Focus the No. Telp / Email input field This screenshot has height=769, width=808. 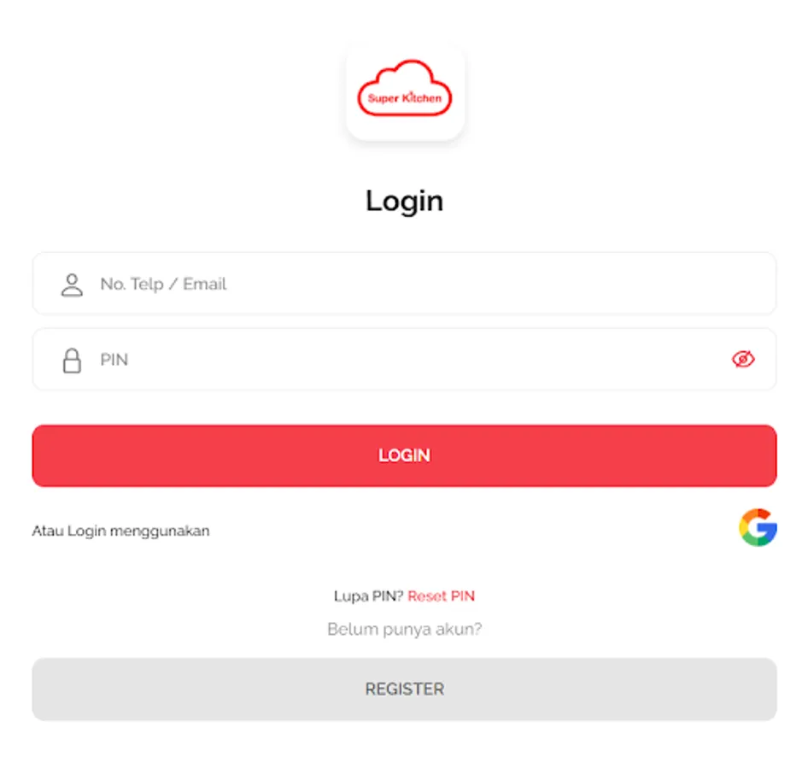pos(405,284)
